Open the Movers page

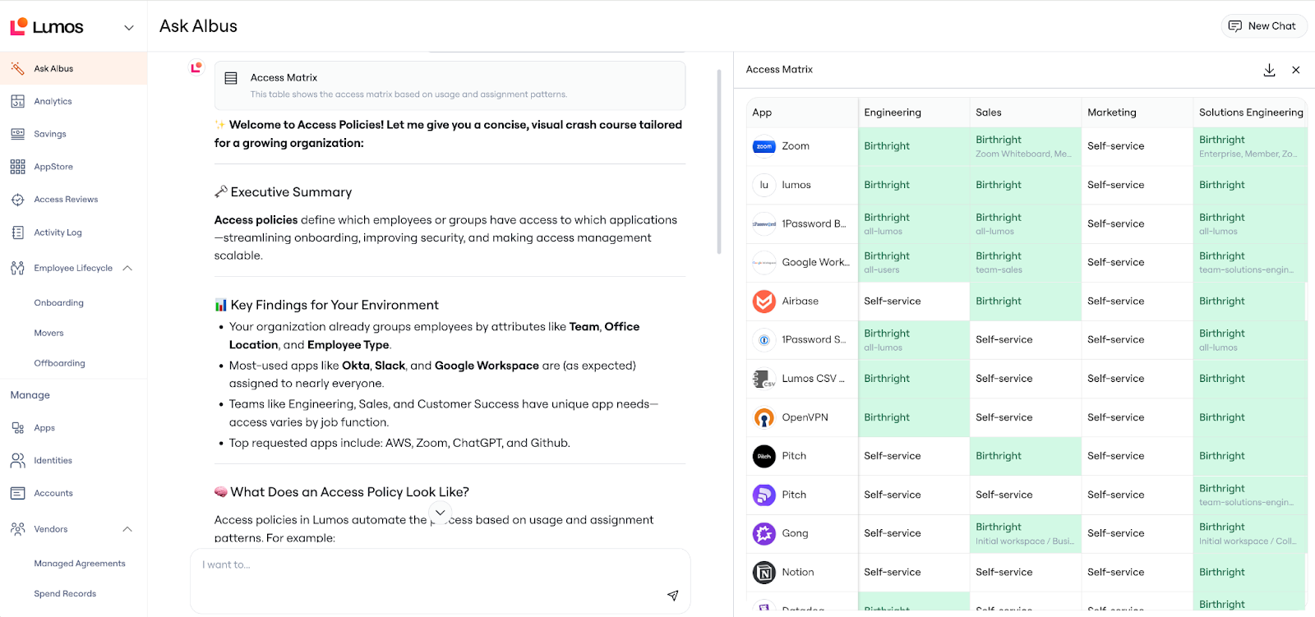coord(48,333)
